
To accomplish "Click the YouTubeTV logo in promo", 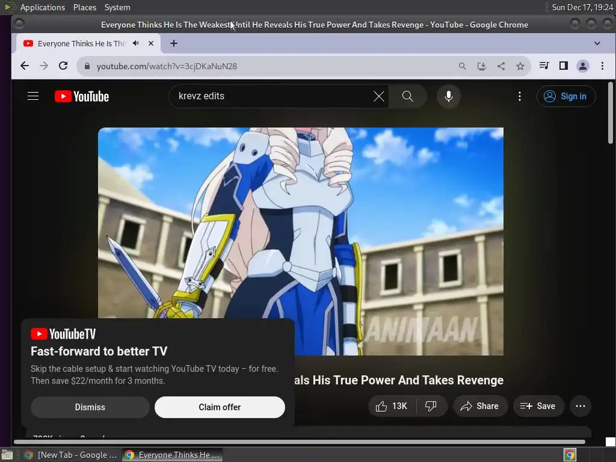I will [63, 334].
